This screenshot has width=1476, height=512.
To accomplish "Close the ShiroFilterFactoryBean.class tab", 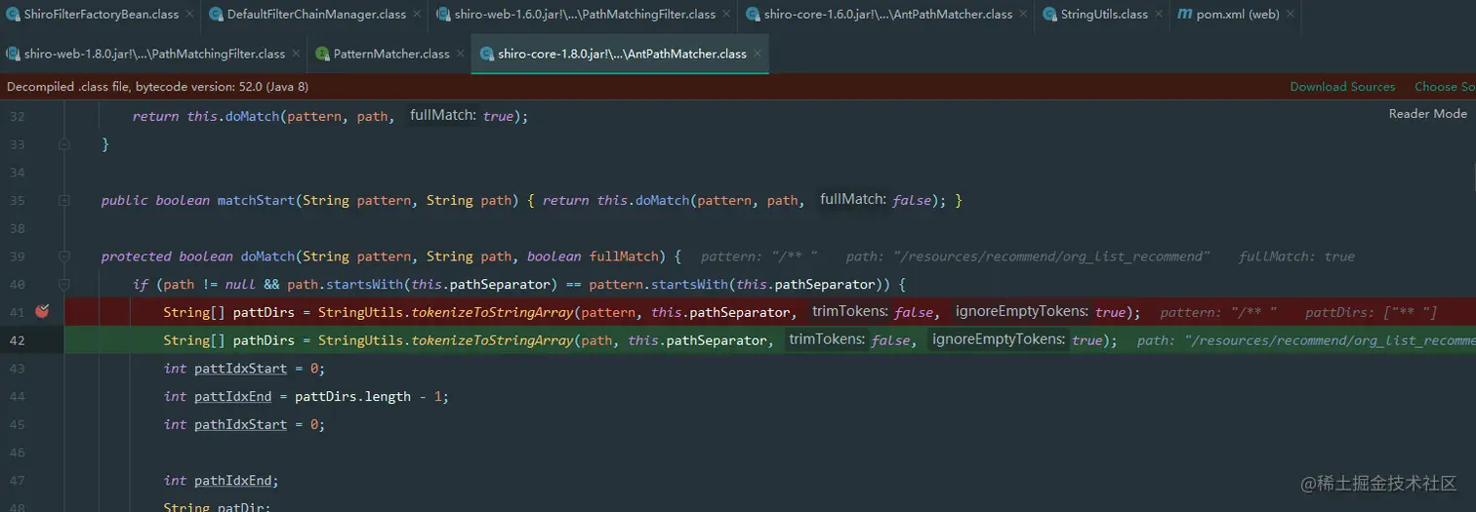I will point(188,15).
